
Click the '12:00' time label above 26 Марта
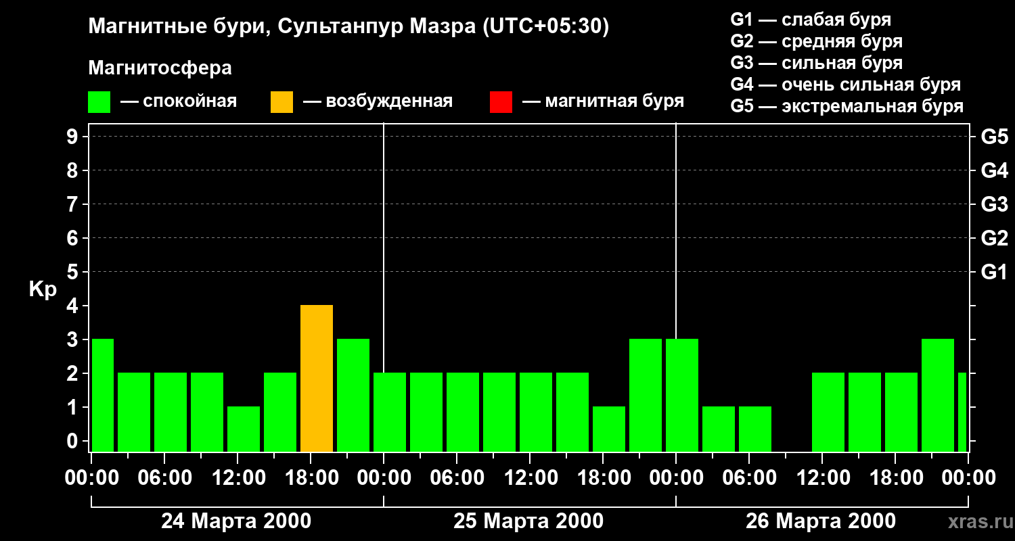(822, 478)
